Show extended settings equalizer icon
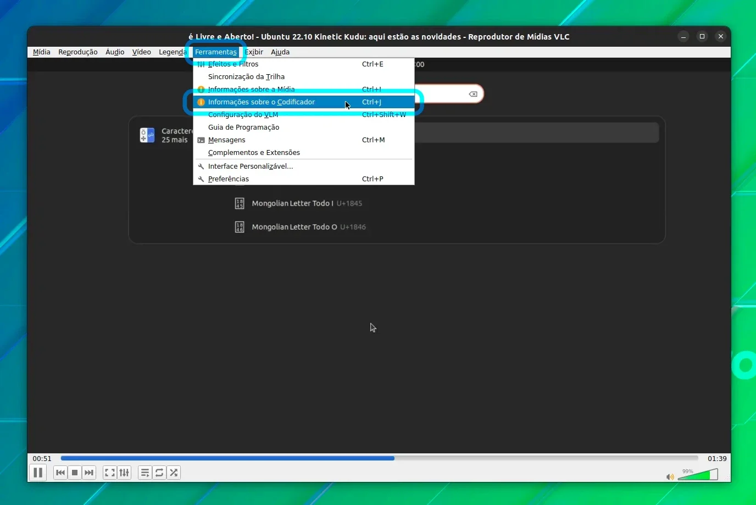 coord(124,473)
